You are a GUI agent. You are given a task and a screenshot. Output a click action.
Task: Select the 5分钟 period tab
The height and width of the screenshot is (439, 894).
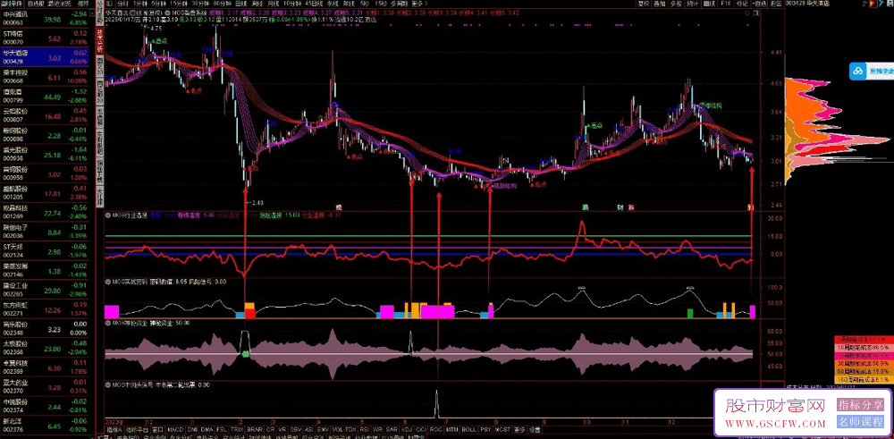(158, 4)
